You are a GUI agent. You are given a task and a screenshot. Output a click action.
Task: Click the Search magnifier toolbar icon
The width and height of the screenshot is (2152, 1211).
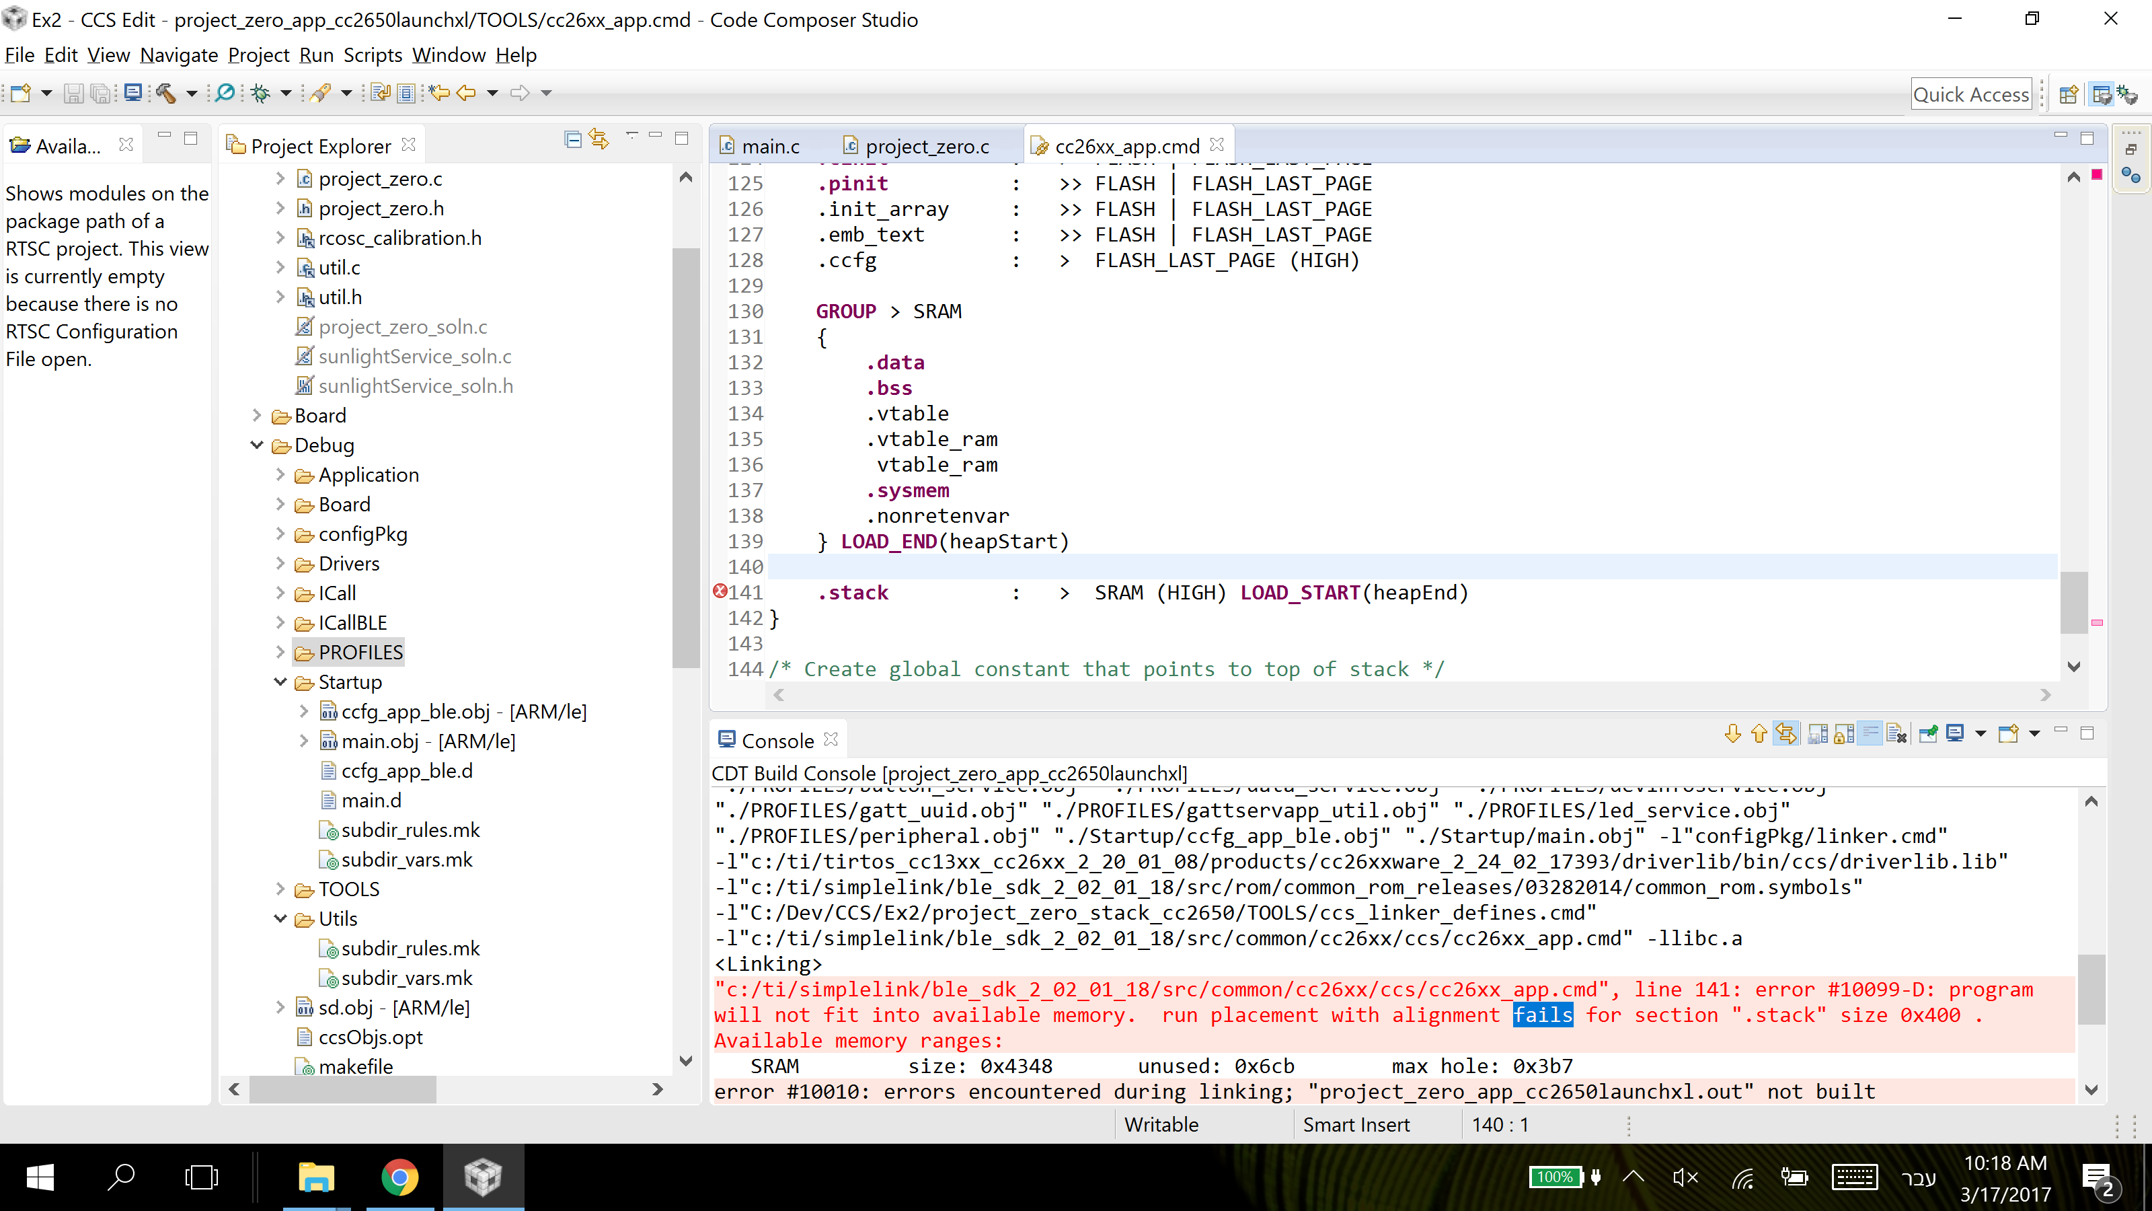click(225, 93)
